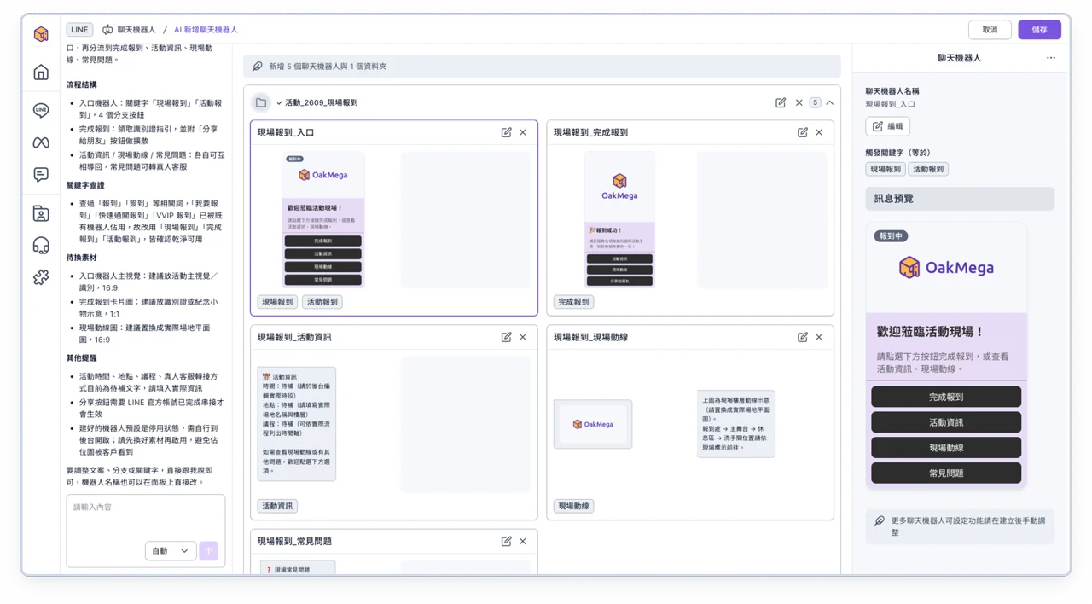Click the 取消 button
The height and width of the screenshot is (604, 1092).
coord(990,30)
